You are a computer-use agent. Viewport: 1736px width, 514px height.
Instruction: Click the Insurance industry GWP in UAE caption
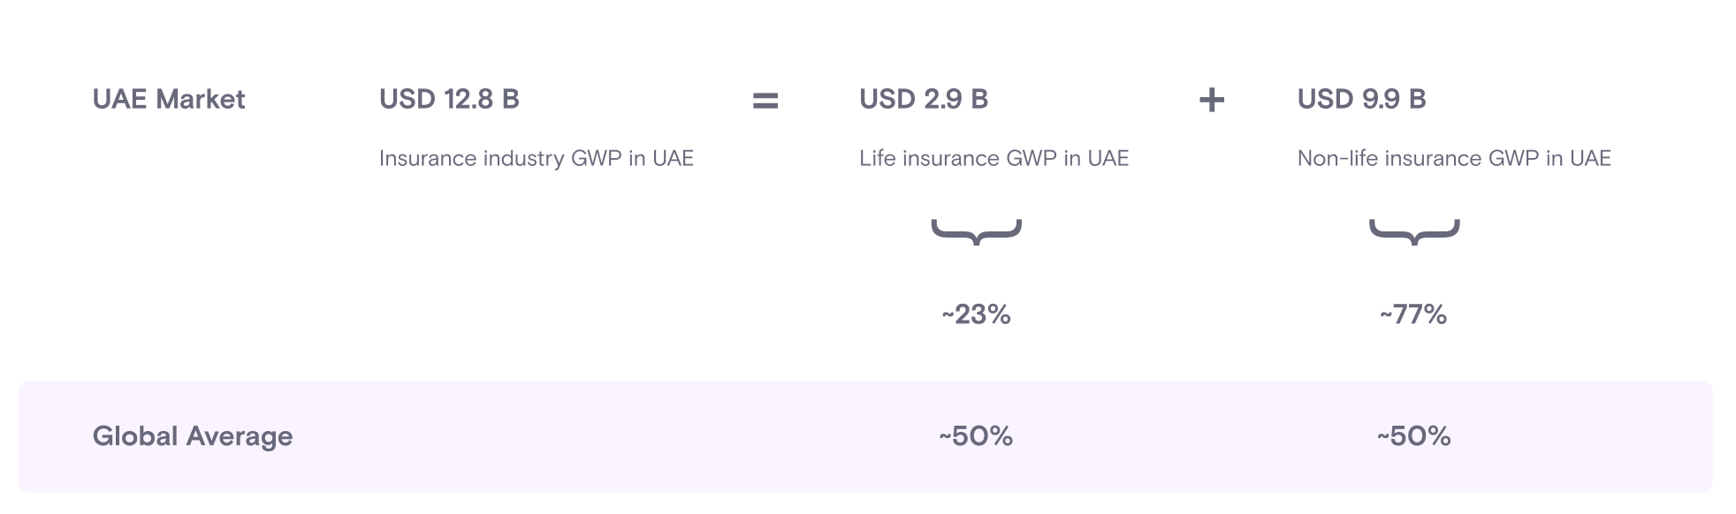click(x=536, y=158)
